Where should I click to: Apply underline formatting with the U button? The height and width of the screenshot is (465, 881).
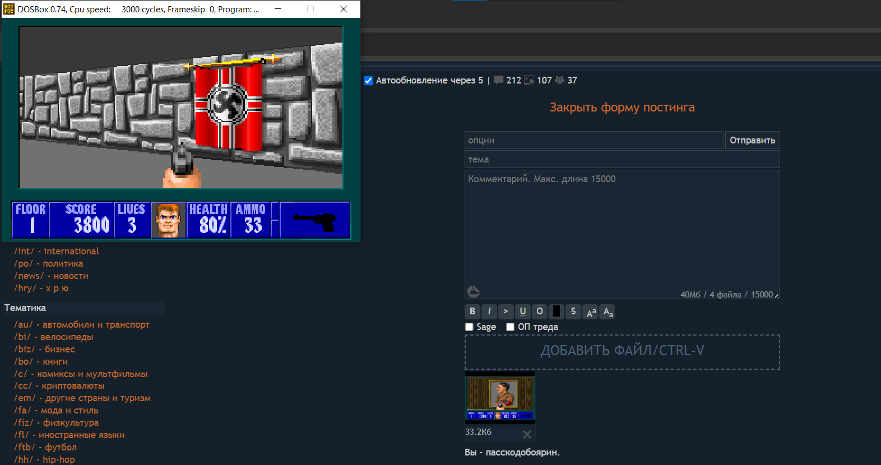coord(523,311)
